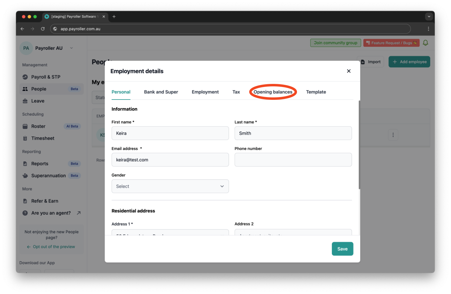Open the Bank and Super tab

pyautogui.click(x=161, y=92)
